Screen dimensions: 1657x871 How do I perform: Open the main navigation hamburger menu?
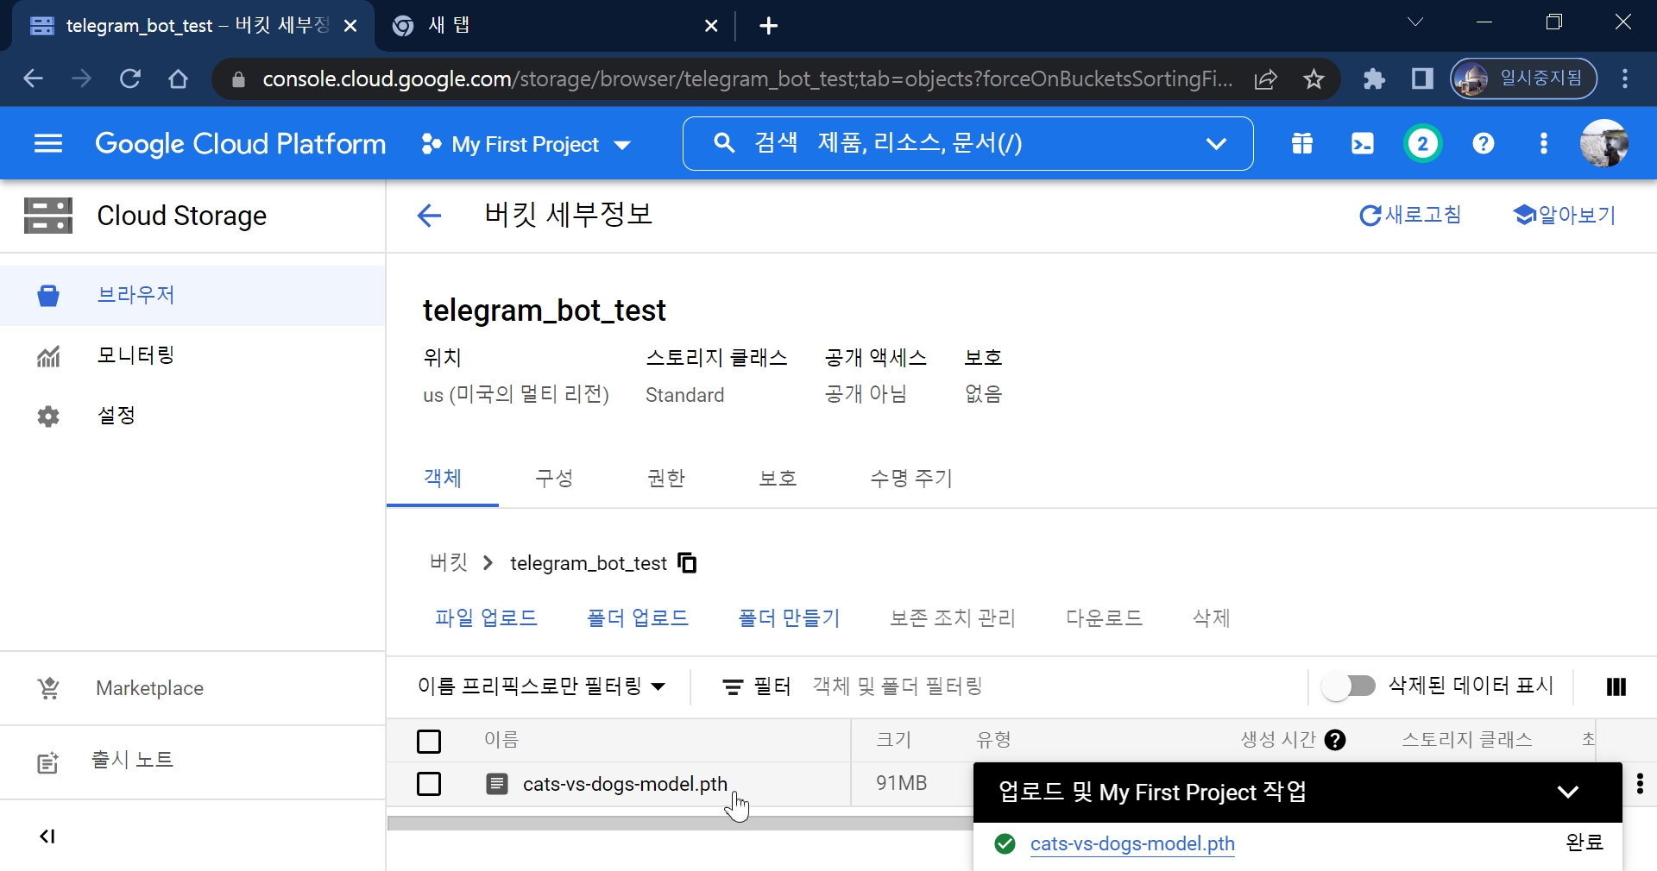click(48, 143)
